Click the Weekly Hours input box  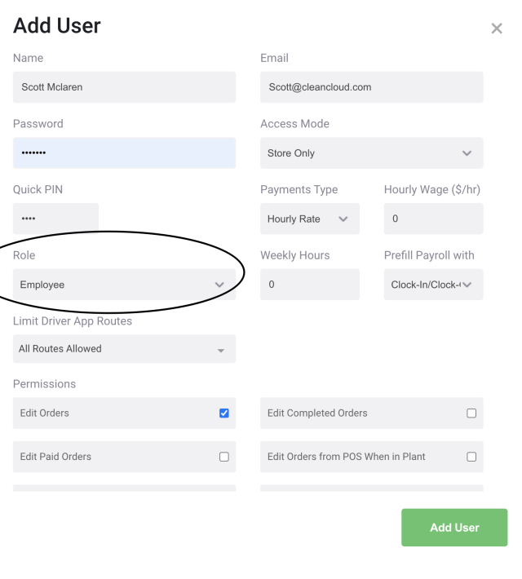[310, 285]
